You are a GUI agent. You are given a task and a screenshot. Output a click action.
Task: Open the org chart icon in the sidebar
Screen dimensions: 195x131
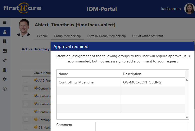5,51
